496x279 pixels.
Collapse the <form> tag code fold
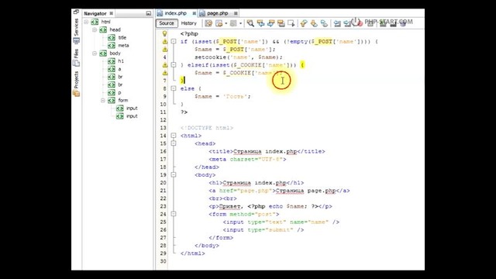[174, 214]
